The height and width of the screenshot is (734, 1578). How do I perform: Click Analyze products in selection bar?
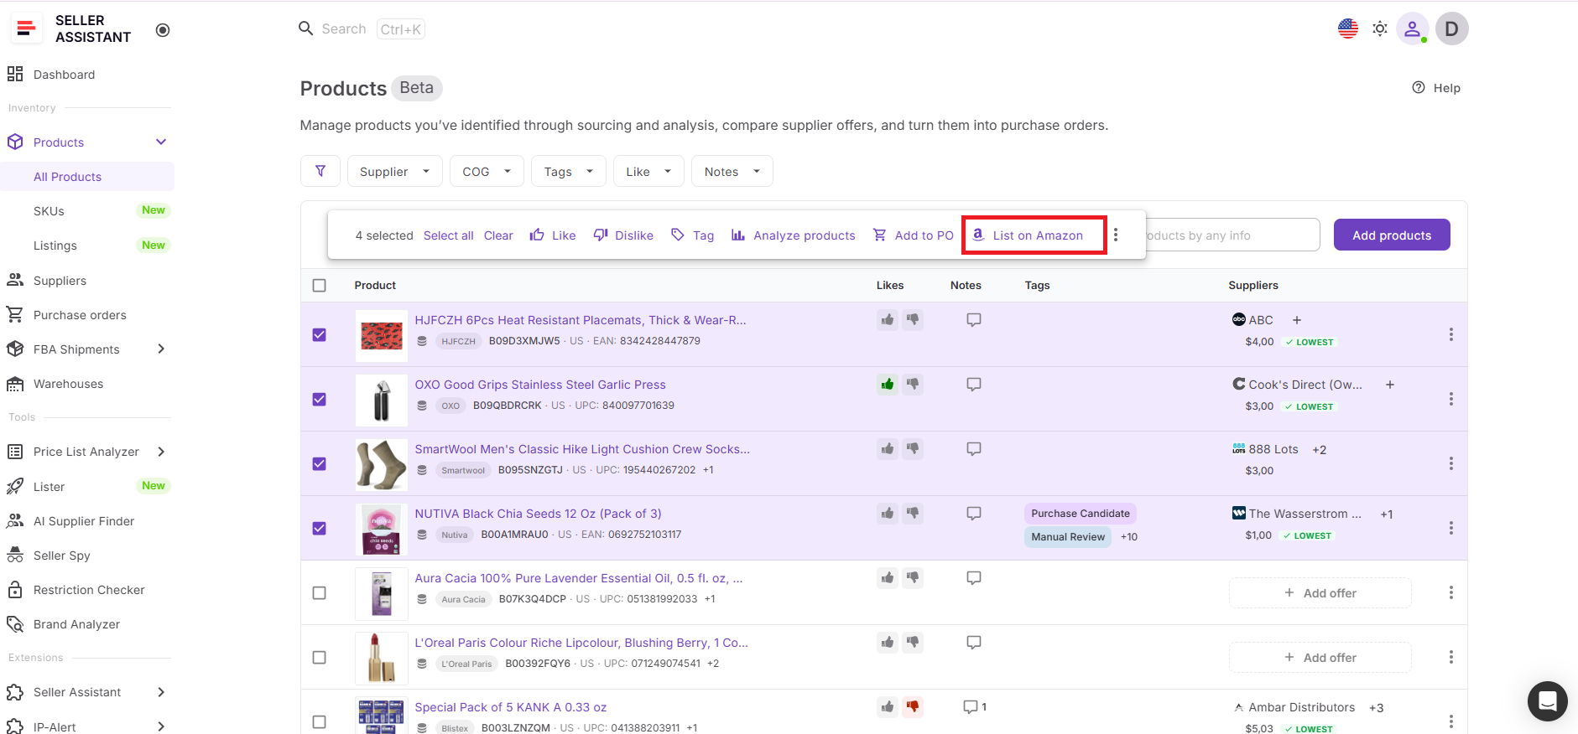(793, 235)
